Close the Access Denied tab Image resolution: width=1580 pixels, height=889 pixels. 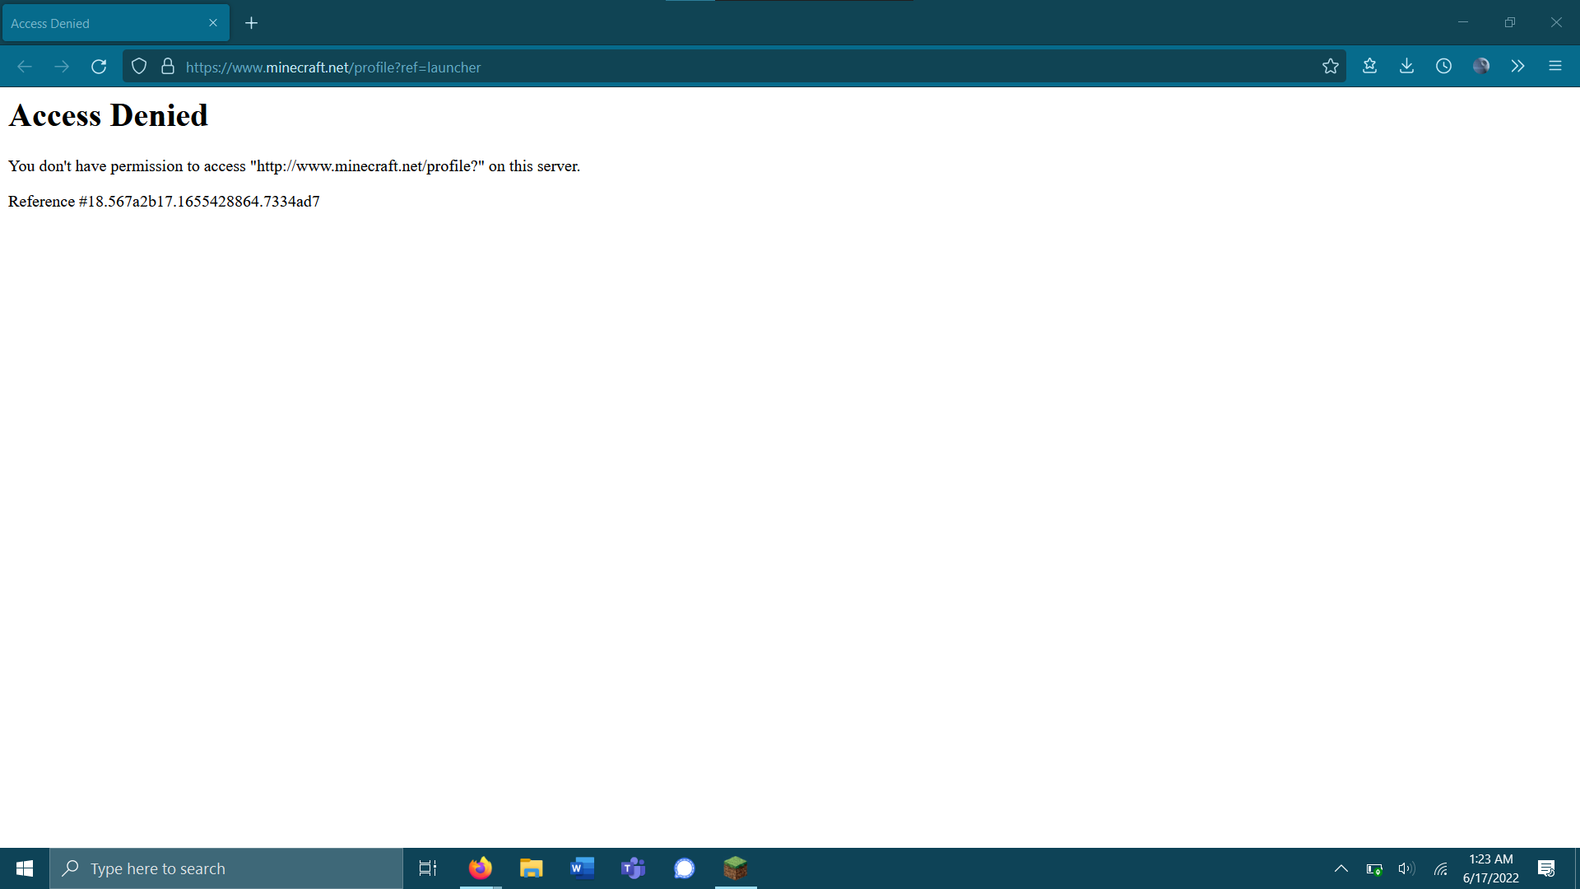pyautogui.click(x=213, y=23)
